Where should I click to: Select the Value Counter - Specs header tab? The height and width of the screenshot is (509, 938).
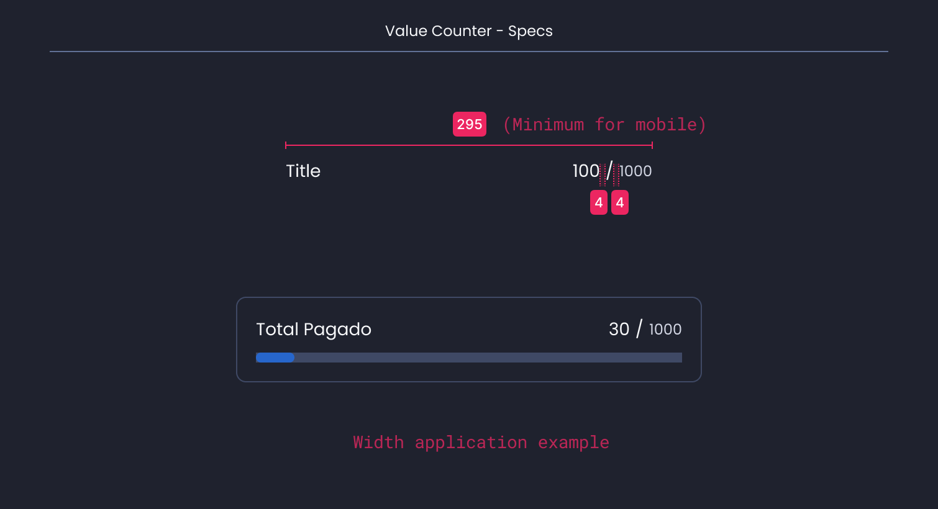click(x=469, y=30)
